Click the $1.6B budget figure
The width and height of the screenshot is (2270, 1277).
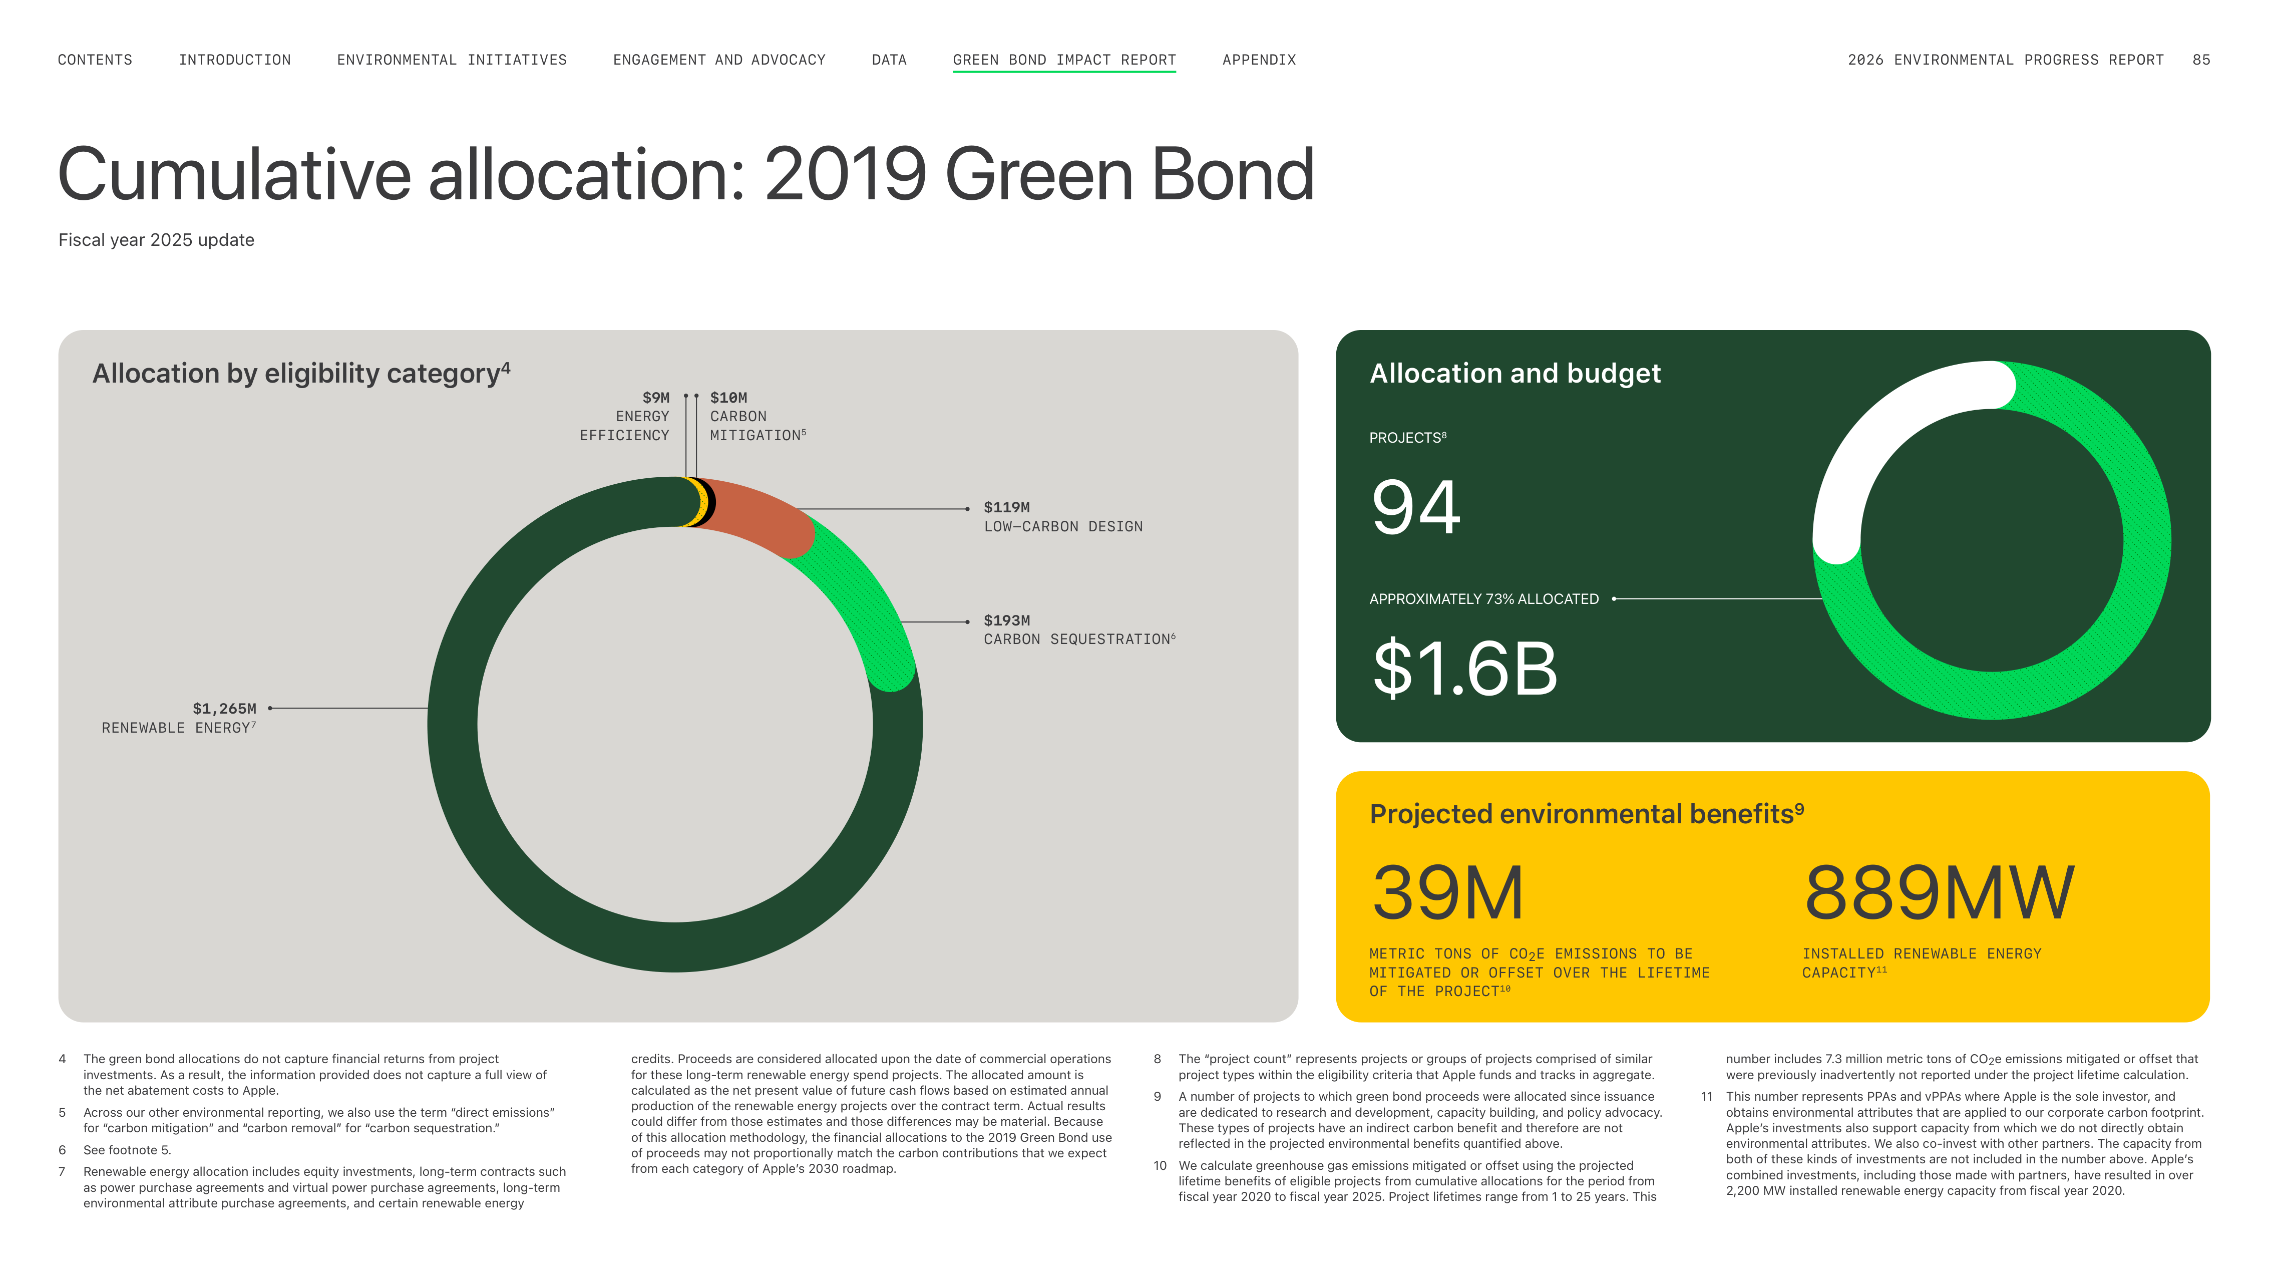coord(1465,668)
